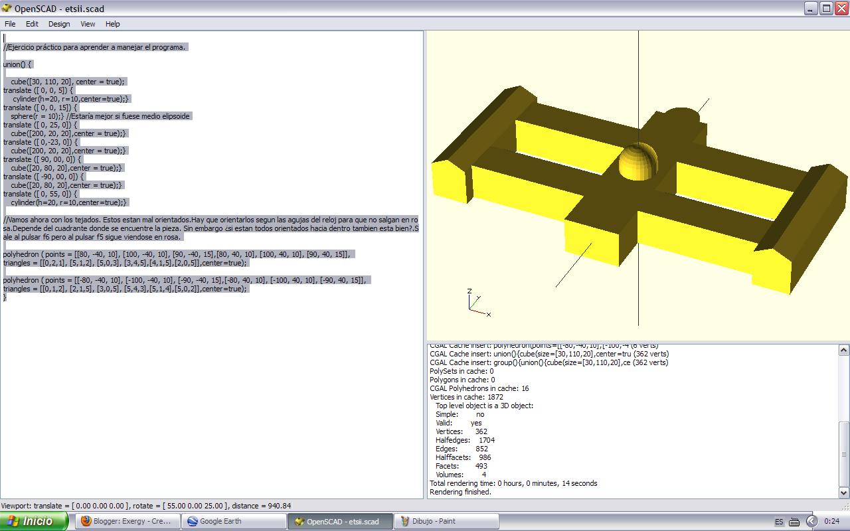Open the View menu

pos(87,24)
